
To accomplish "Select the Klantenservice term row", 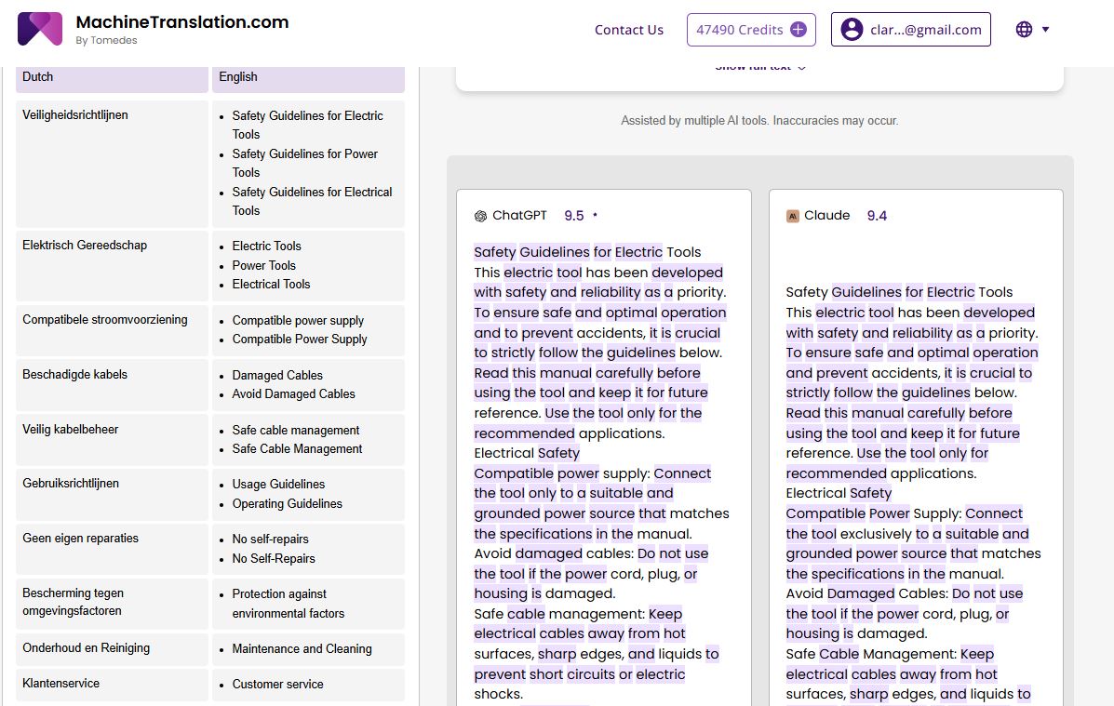I will (x=61, y=684).
